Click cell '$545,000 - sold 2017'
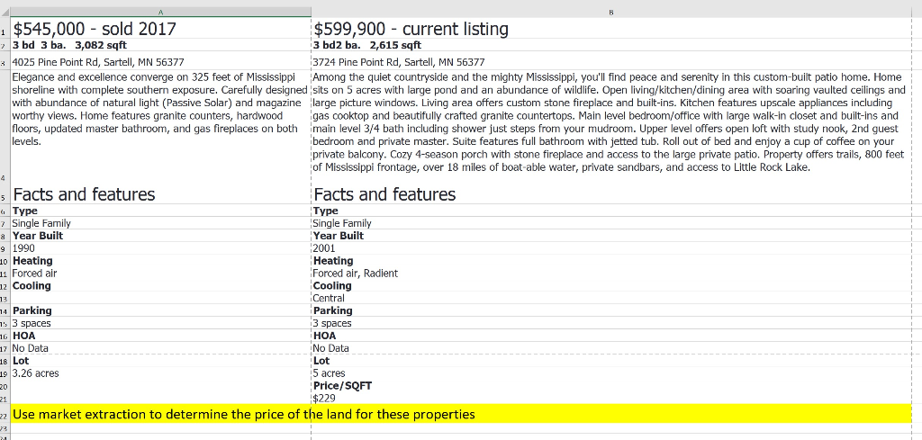Screen dimensions: 922x440 pos(160,28)
